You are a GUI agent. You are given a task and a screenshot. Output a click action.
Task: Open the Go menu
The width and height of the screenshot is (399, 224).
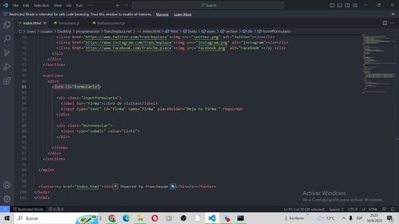(69, 6)
